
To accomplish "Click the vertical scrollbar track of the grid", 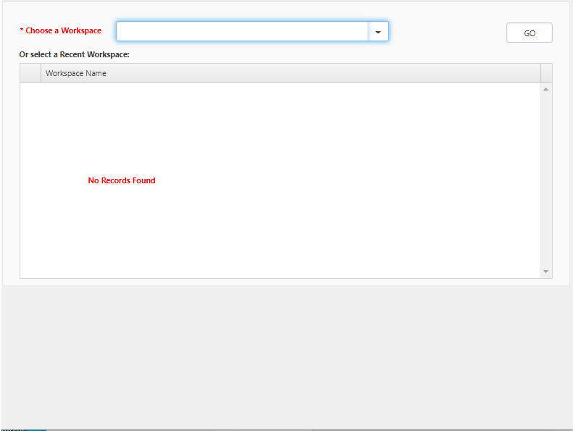I will tap(545, 181).
